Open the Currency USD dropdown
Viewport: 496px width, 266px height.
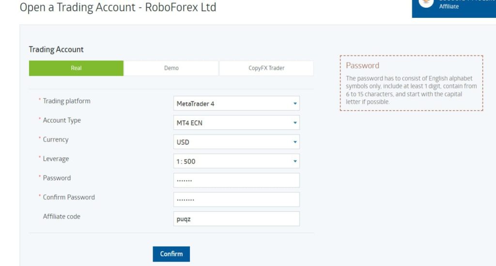[x=236, y=142]
